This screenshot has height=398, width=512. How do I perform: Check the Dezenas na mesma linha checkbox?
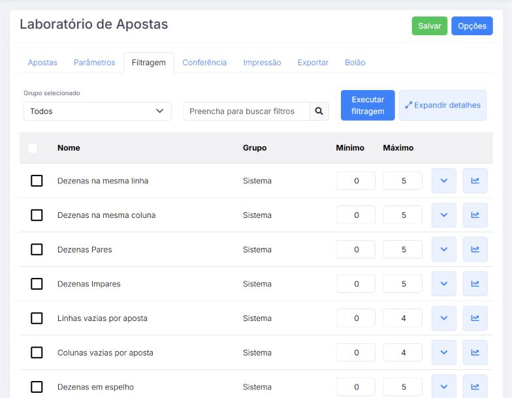pos(37,181)
